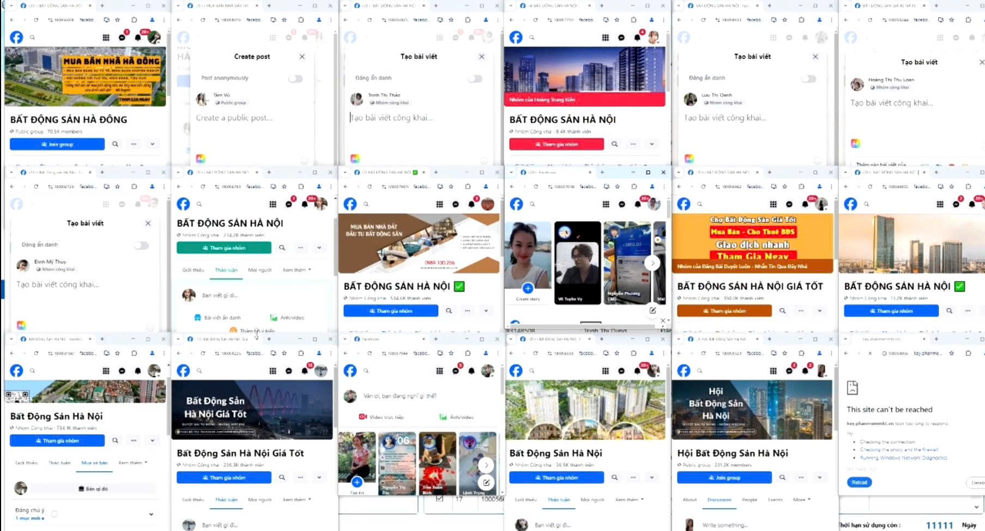Open Events tab in Hội Bất Động Sản Hà Nội

[x=775, y=499]
